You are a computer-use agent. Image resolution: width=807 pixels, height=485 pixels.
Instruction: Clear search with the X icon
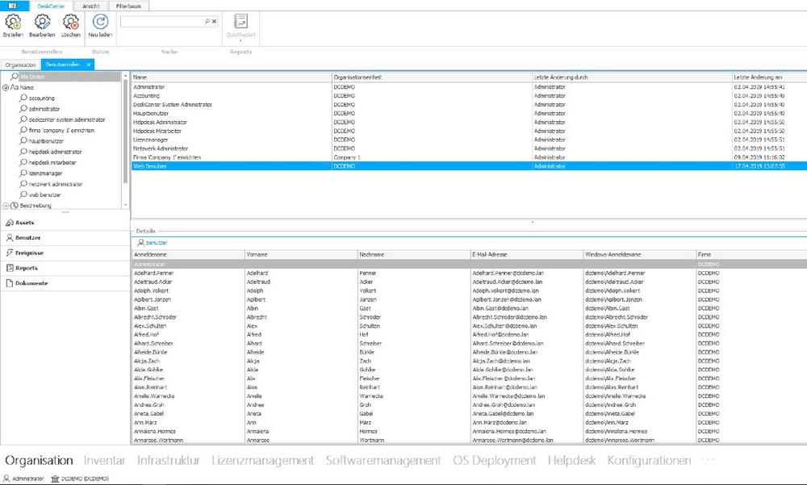pos(215,22)
